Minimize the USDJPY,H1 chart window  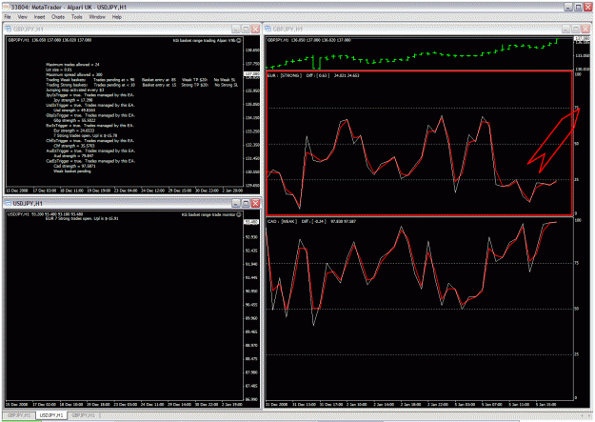point(236,203)
